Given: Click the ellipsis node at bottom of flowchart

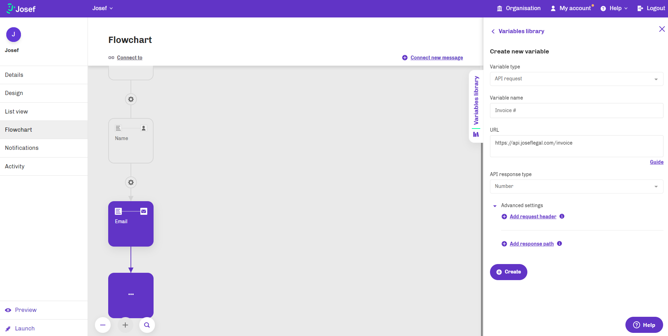Looking at the screenshot, I should tap(131, 295).
